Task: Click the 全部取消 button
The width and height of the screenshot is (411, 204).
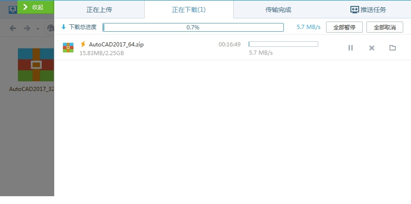Action: 384,27
